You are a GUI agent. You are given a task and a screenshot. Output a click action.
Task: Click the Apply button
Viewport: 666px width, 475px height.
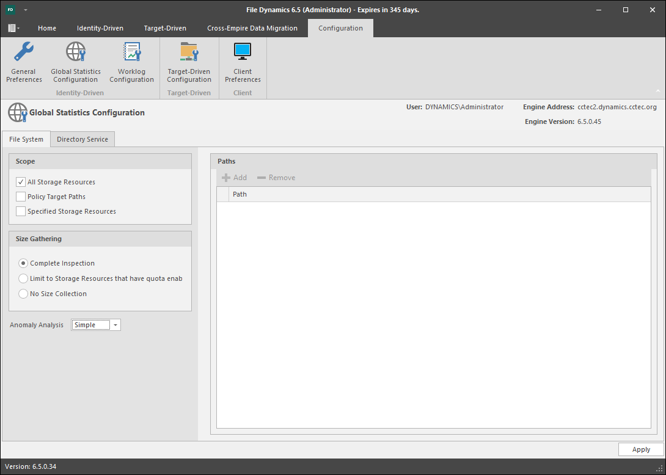point(641,449)
